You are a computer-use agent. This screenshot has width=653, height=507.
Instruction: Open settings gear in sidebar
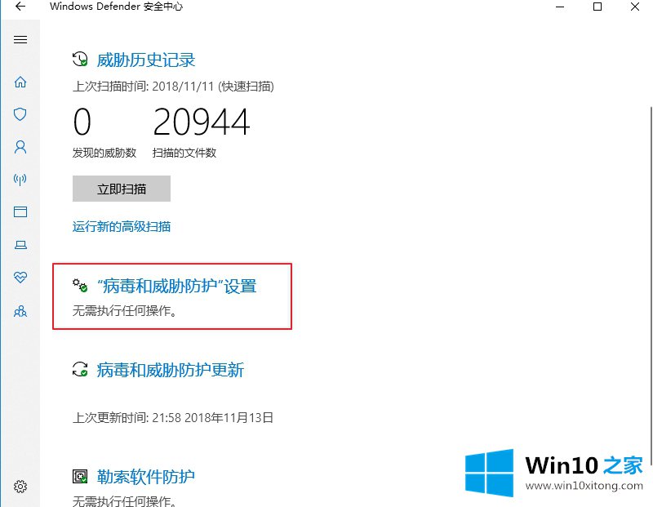tap(20, 486)
